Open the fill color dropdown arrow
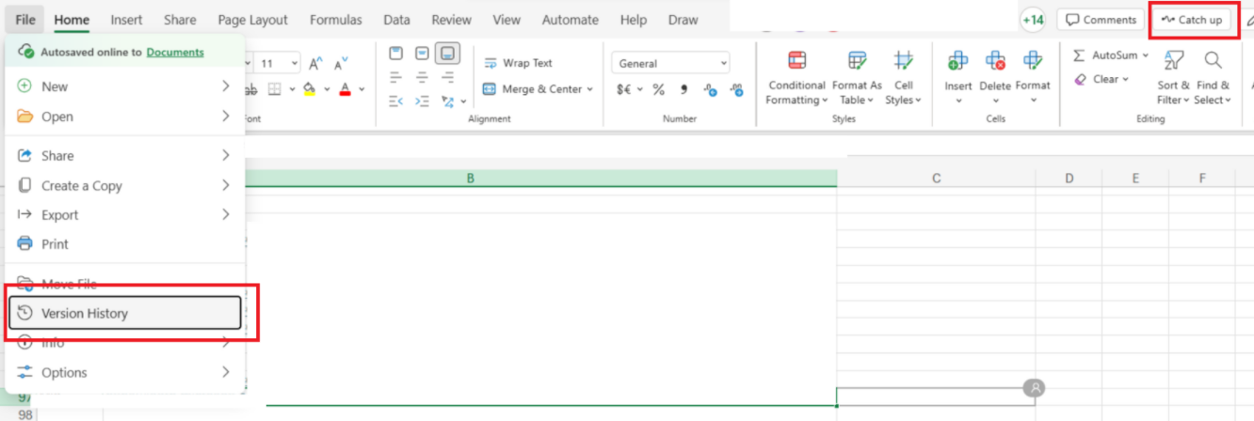Viewport: 1254px width, 421px height. pos(327,90)
